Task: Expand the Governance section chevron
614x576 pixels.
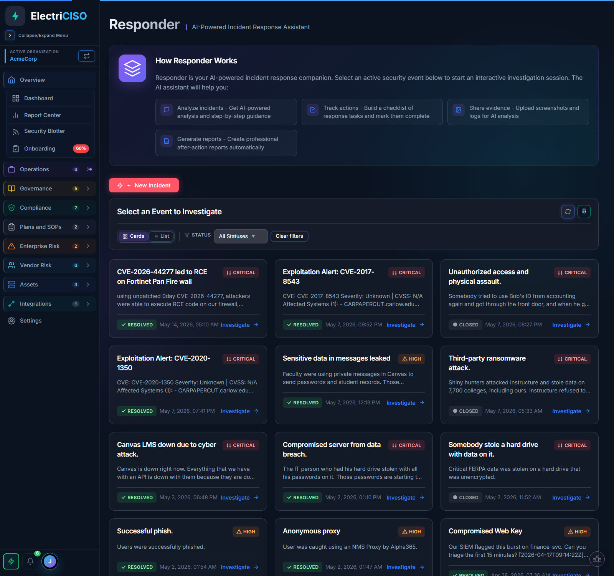Action: pos(88,189)
